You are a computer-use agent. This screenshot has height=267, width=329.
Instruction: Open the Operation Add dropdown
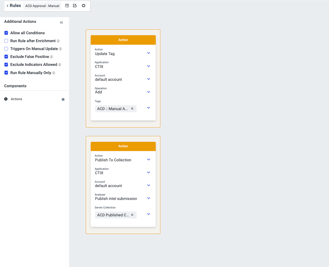149,92
